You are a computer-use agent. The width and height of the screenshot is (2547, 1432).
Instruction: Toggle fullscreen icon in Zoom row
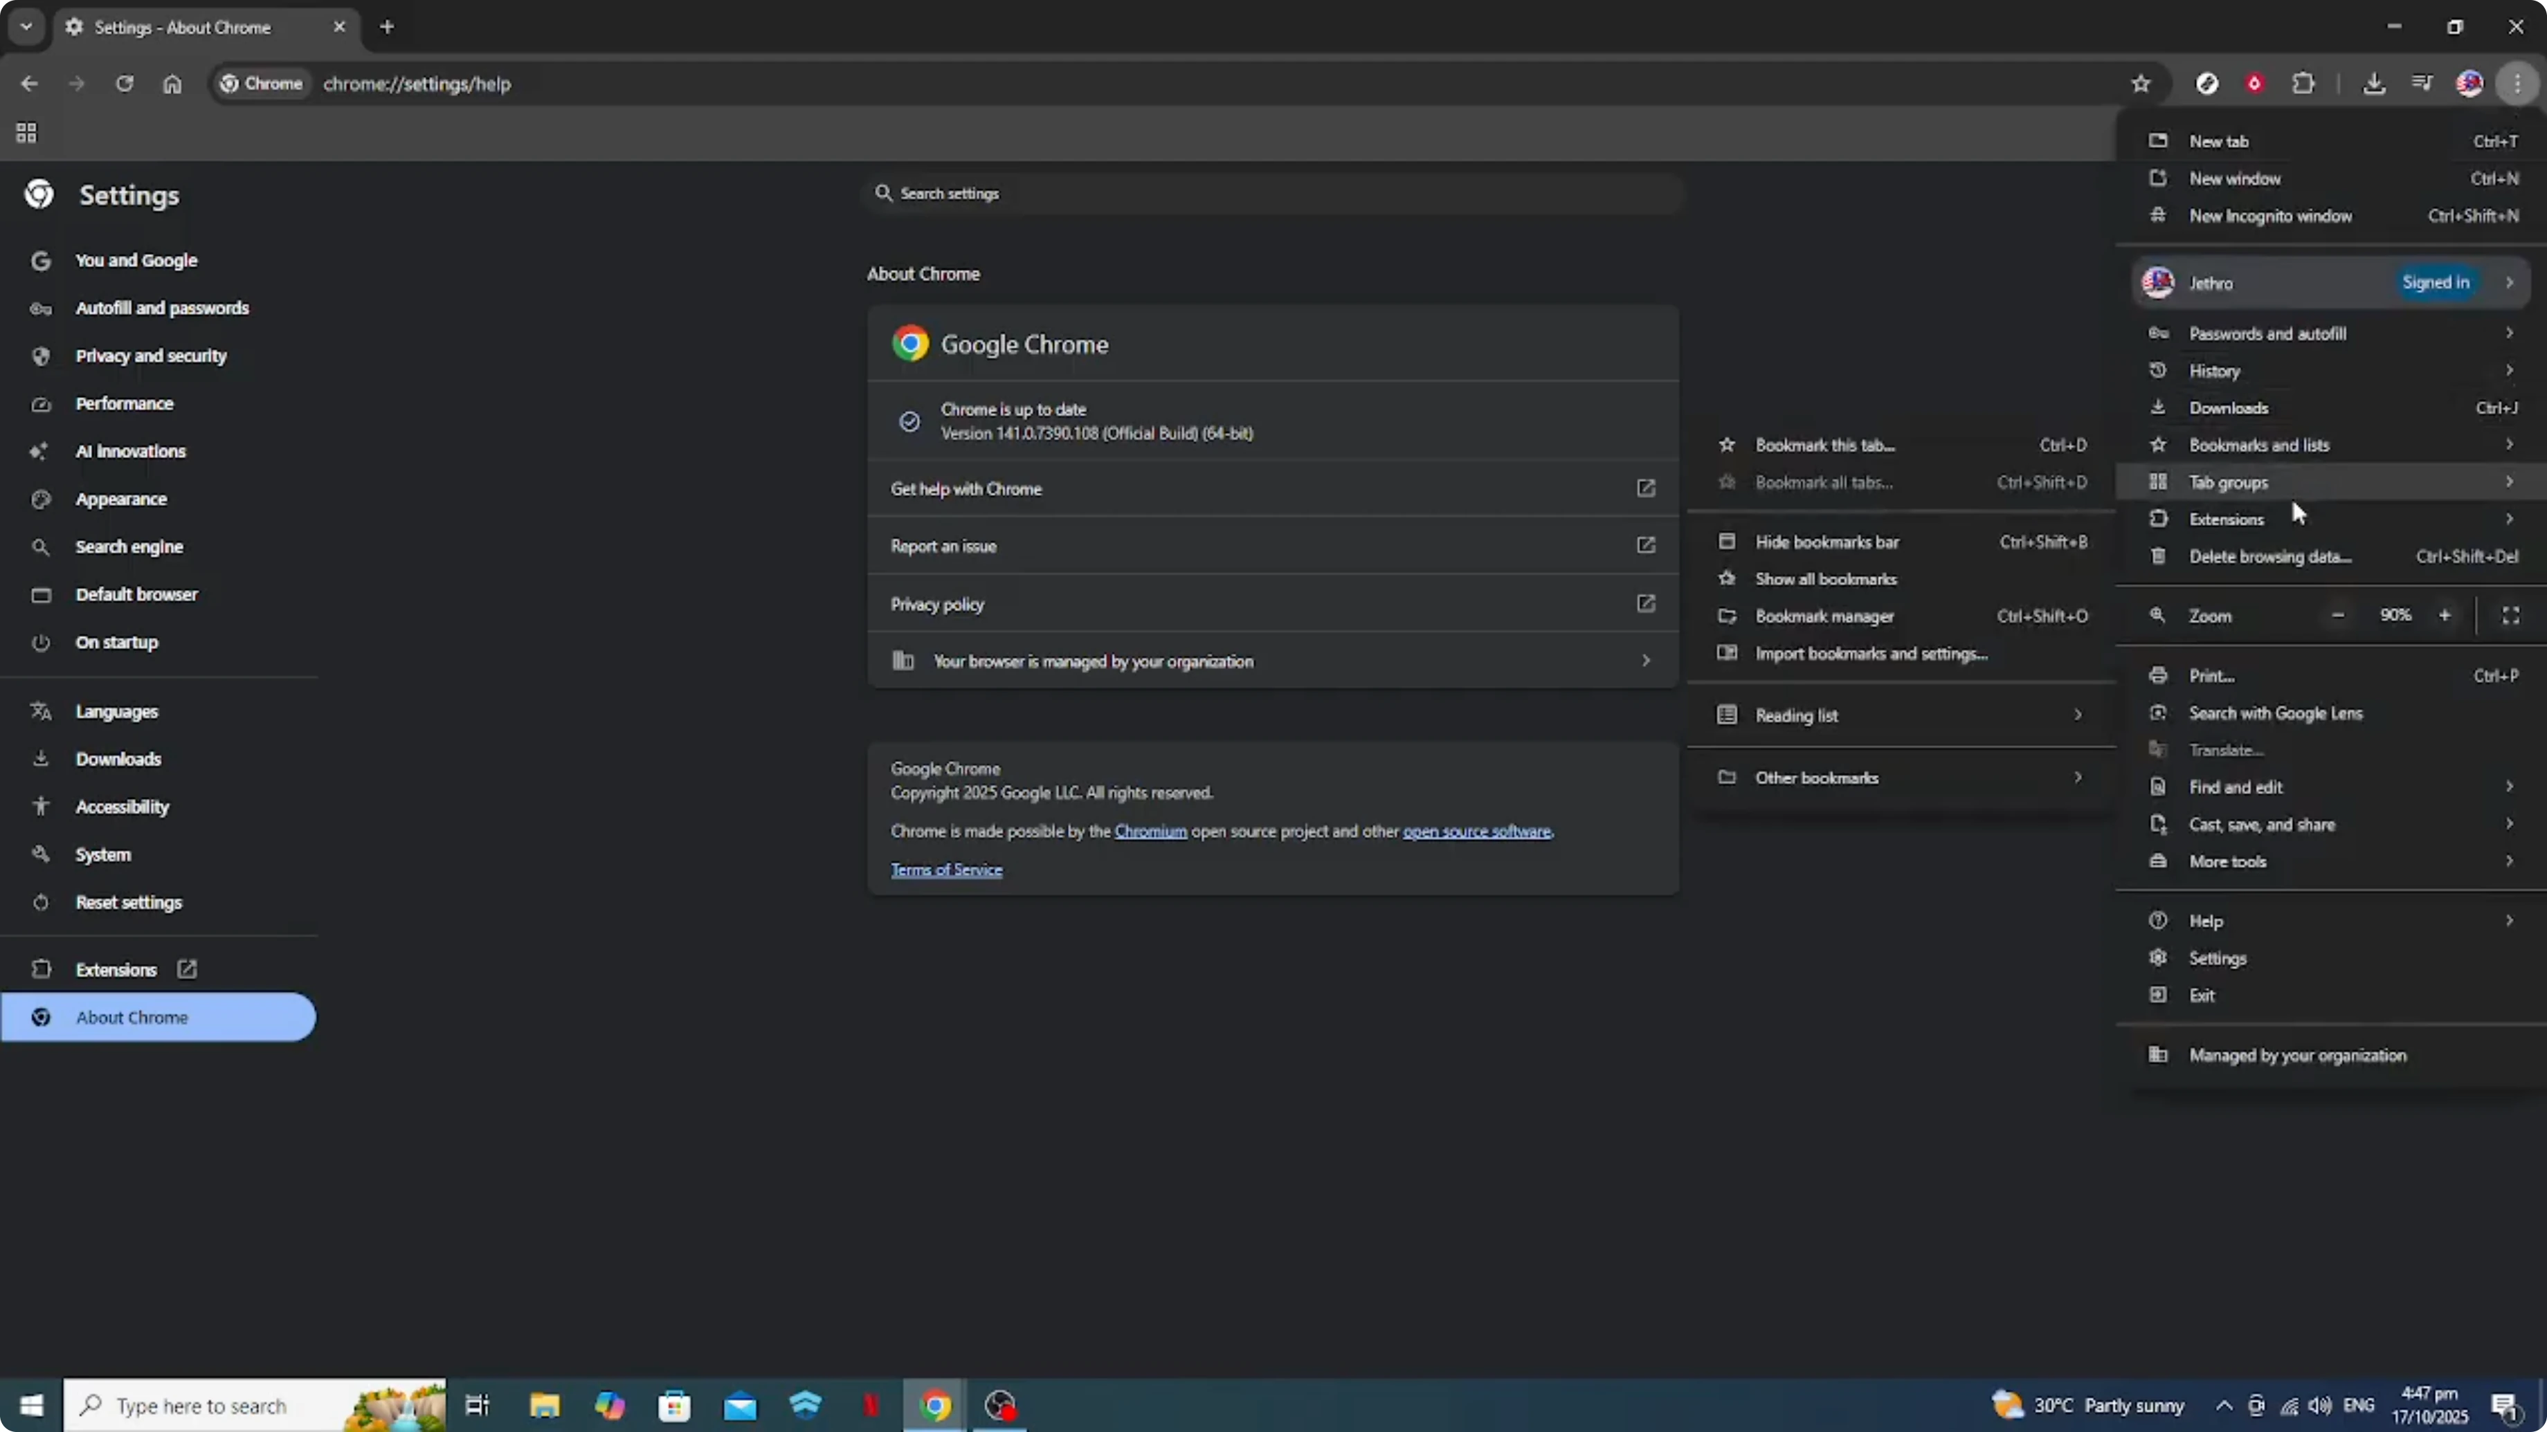click(x=2510, y=616)
